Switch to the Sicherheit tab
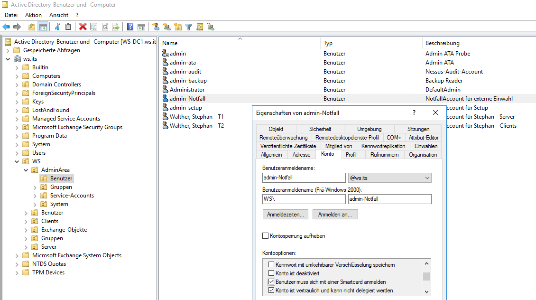Screen dimensions: 536x300 coord(320,129)
